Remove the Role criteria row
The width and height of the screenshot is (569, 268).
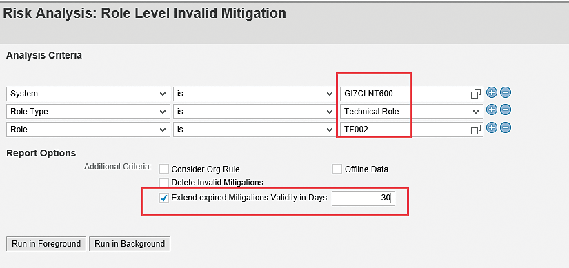tap(505, 127)
